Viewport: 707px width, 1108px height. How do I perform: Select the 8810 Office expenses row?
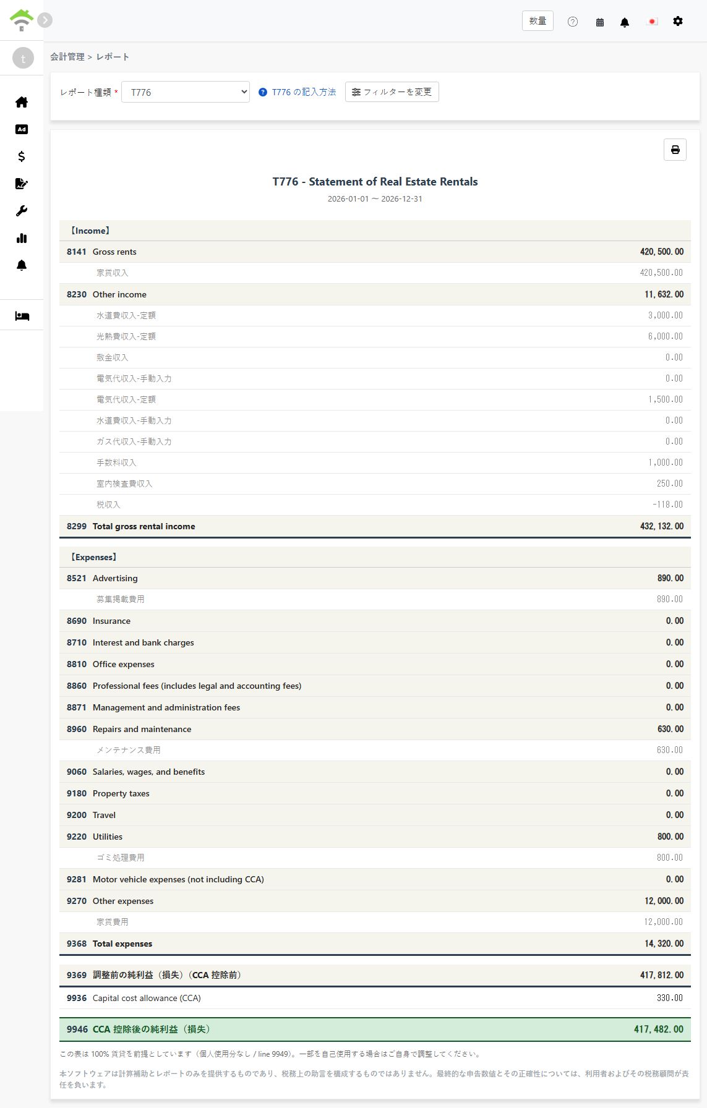(x=375, y=664)
